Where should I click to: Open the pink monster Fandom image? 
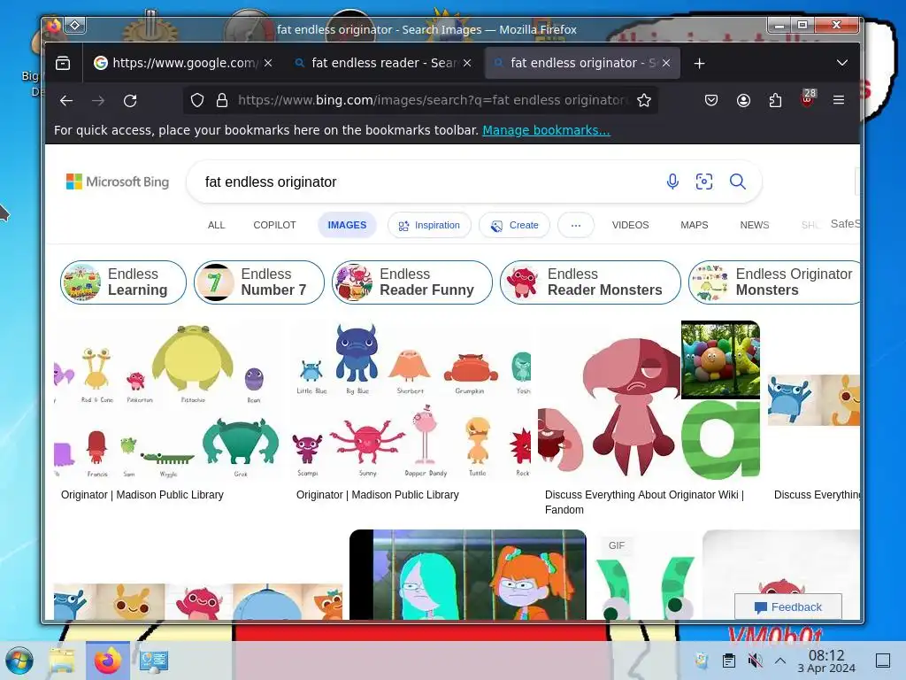pyautogui.click(x=649, y=399)
